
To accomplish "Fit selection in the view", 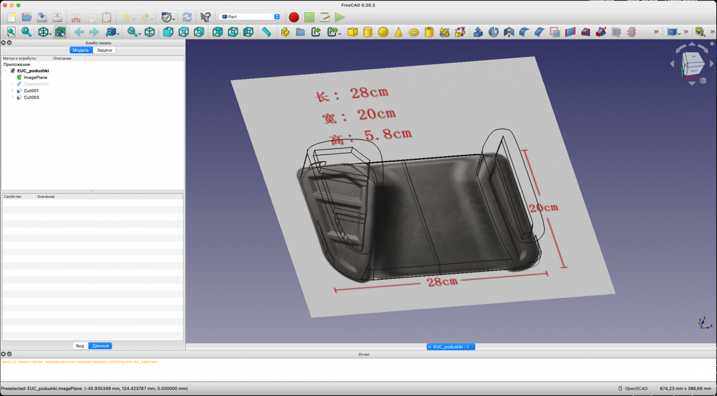I will 27,32.
